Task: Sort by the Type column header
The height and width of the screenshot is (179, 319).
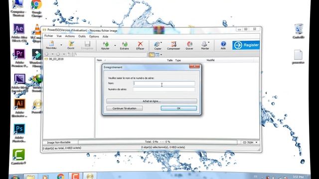Action: 178,60
